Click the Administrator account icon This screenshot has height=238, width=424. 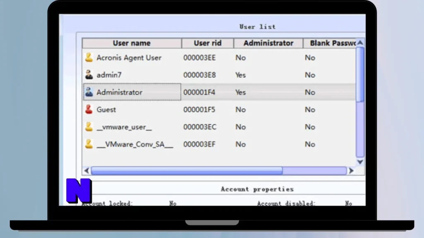coord(89,92)
